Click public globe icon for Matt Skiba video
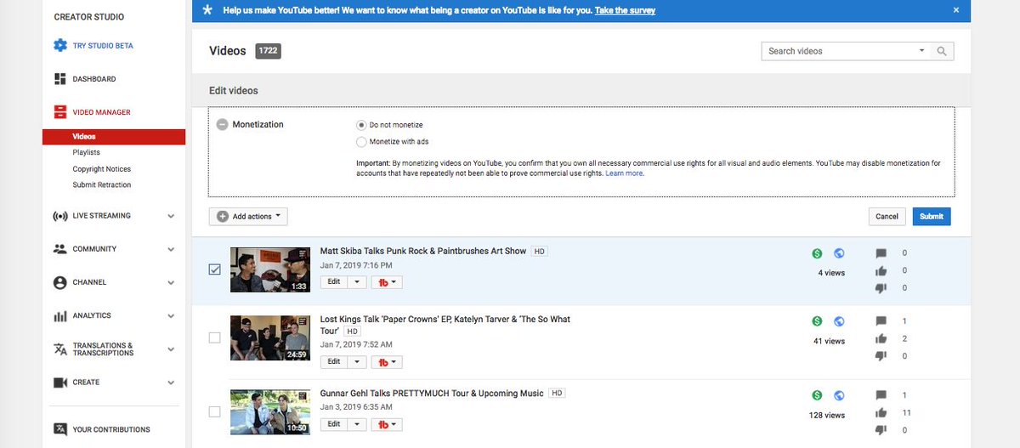 (x=839, y=253)
